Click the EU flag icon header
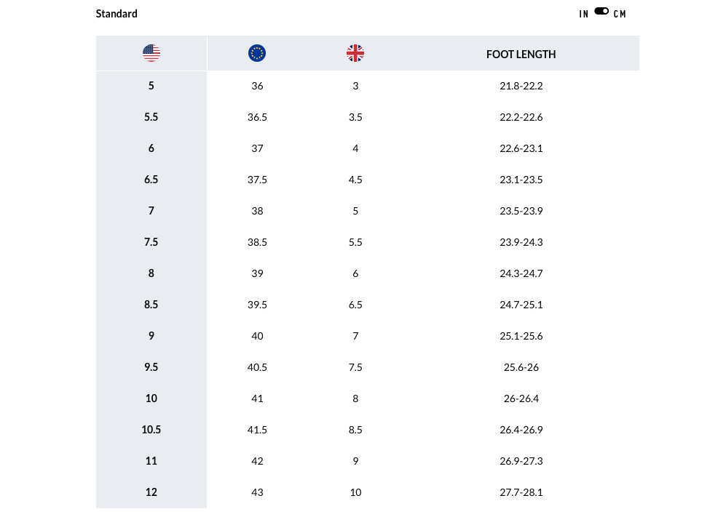726x525 pixels. click(x=257, y=53)
